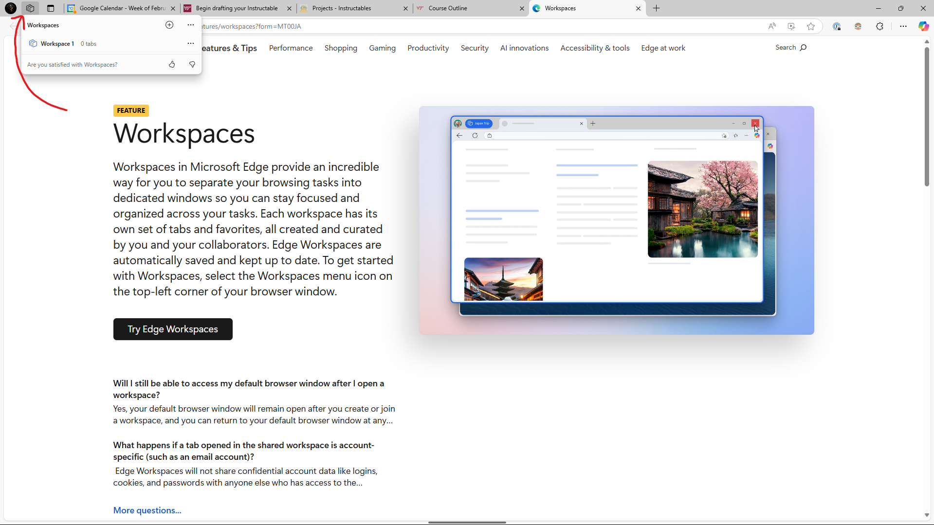The height and width of the screenshot is (525, 934).
Task: Open the Edge at work nav item
Action: (663, 48)
